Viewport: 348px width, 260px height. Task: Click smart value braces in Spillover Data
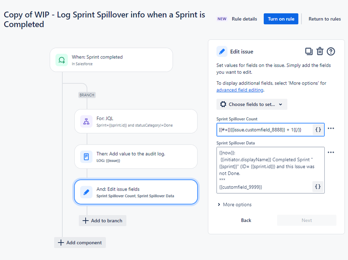[318, 187]
